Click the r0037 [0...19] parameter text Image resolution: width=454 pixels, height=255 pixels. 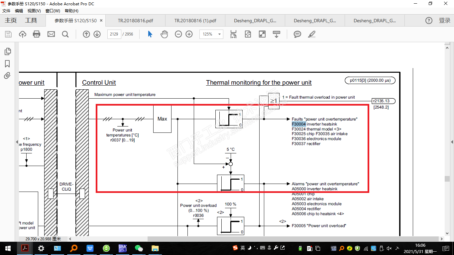(123, 140)
